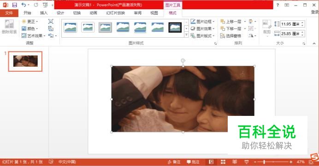Open the undo history dropdown arrow
319x166 pixels.
click(x=29, y=5)
